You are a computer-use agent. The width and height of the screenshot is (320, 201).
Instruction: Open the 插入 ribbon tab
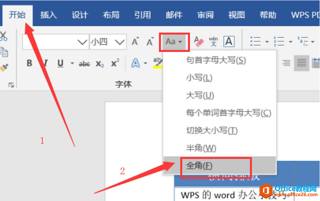tap(48, 15)
